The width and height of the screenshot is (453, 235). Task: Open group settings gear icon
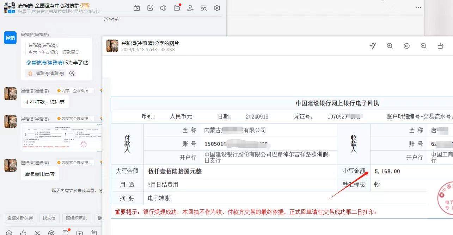[x=217, y=8]
